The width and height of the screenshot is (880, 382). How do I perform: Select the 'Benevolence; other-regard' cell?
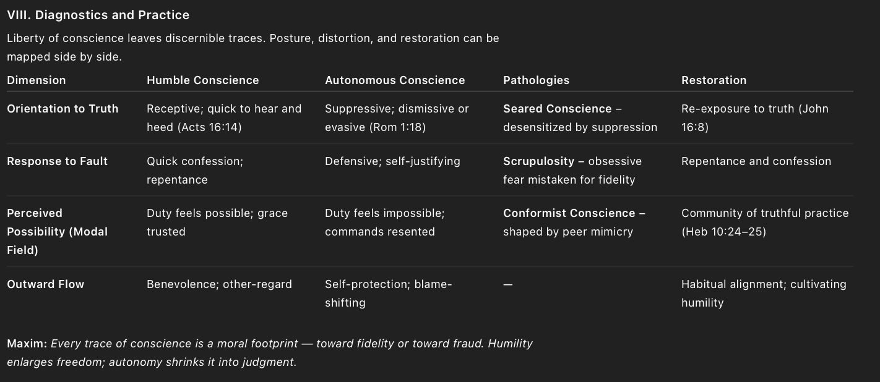pos(219,284)
